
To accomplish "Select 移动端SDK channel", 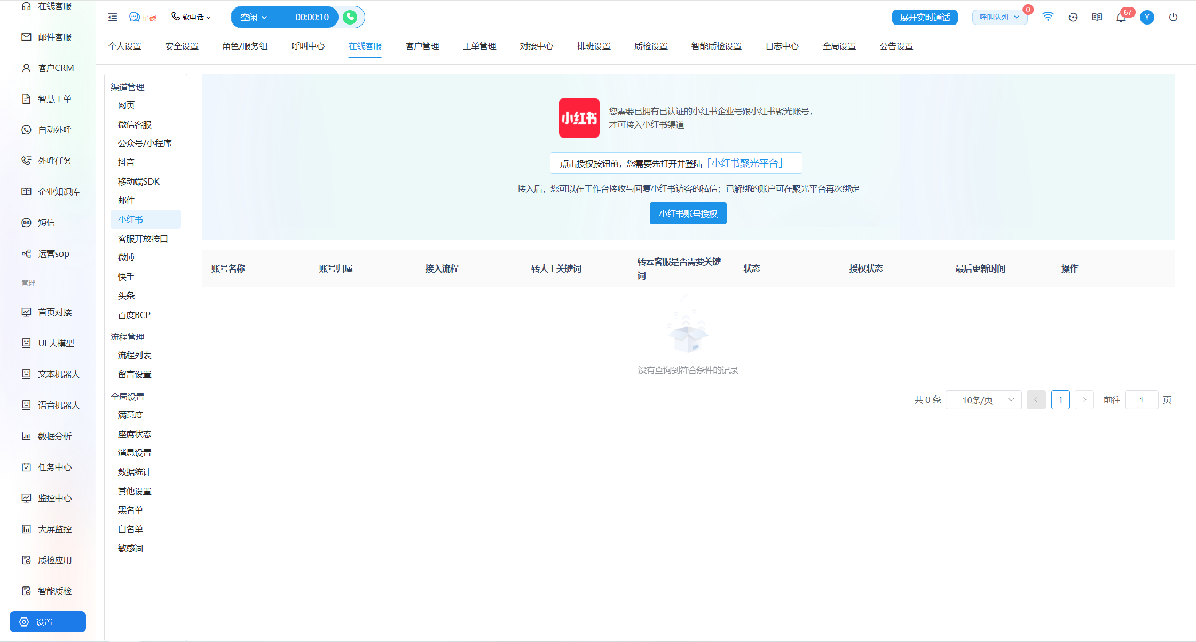I will tap(139, 182).
